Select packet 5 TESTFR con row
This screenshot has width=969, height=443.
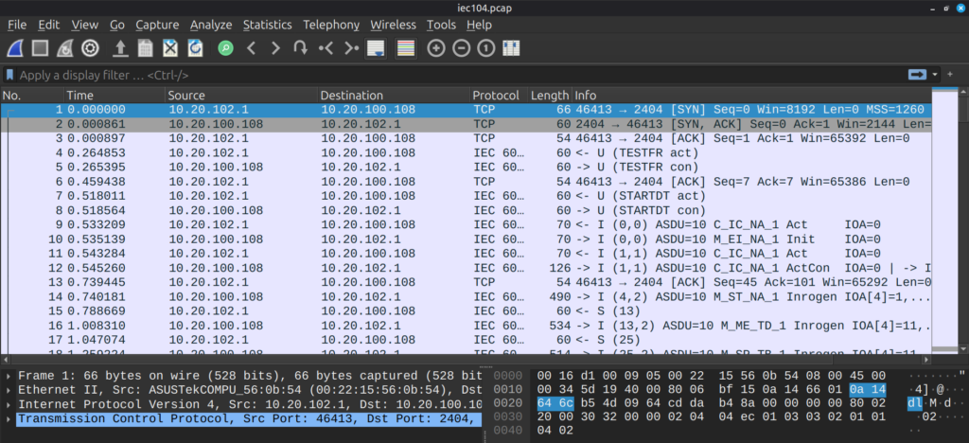click(x=466, y=167)
